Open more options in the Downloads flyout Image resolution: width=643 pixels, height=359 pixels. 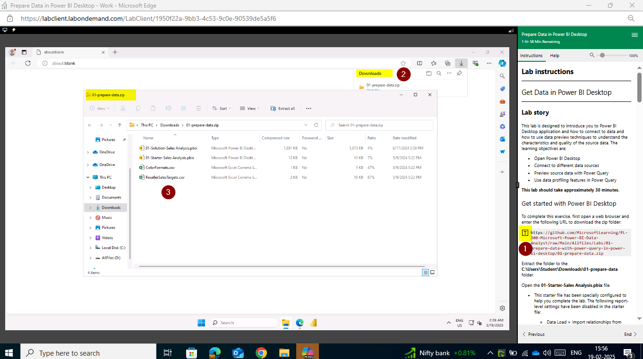click(449, 73)
